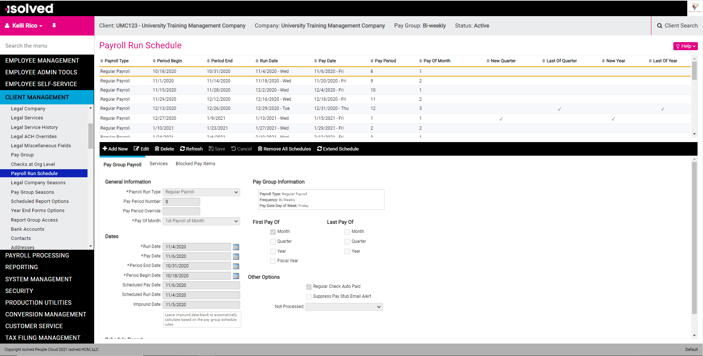Switch to the Services tab
Screen dimensions: 703x356
point(158,164)
